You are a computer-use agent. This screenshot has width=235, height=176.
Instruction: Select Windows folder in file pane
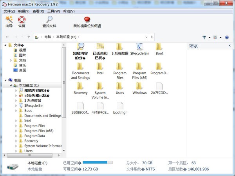pos(139,88)
